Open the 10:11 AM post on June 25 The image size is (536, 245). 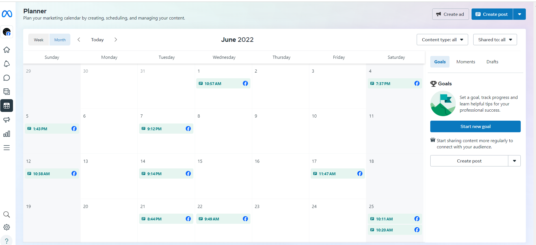395,219
